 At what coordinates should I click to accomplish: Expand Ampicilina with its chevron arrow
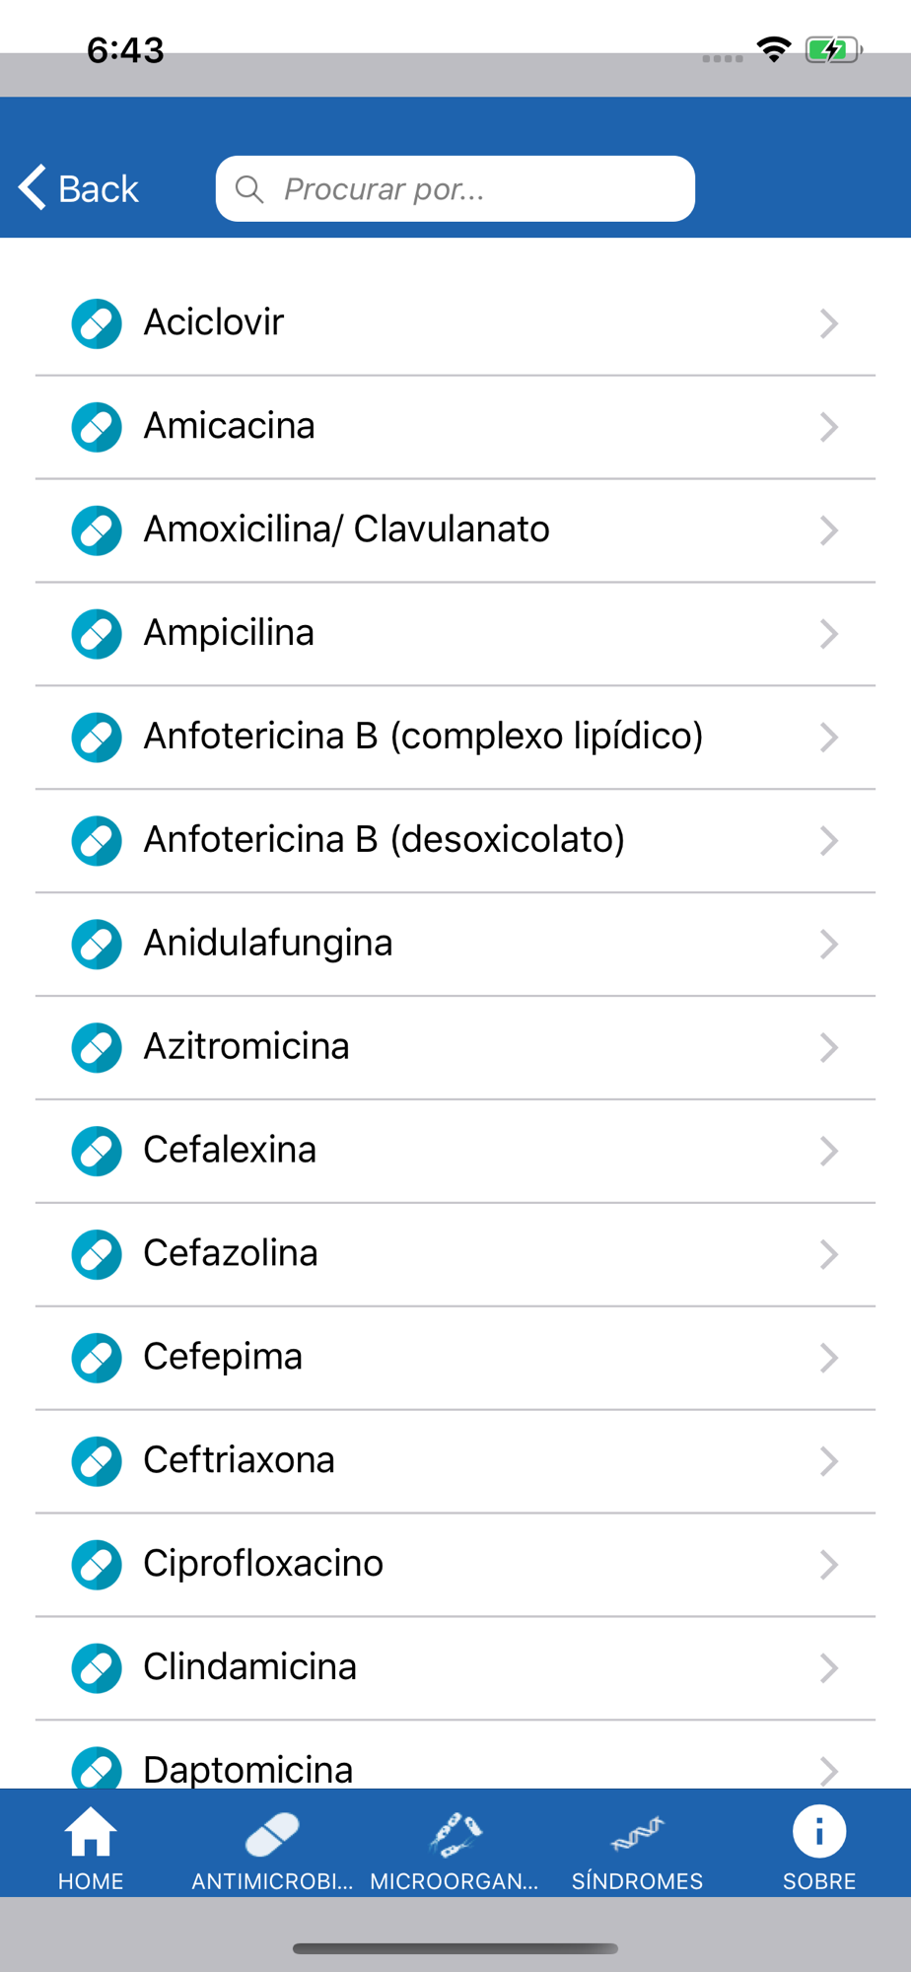828,634
